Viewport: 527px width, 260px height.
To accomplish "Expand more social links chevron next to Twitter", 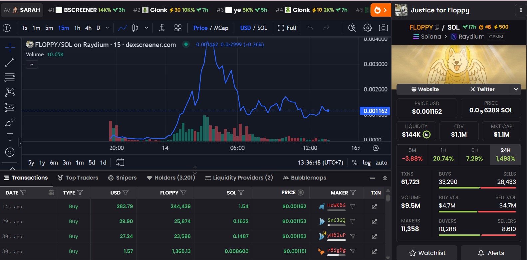I will [x=516, y=89].
